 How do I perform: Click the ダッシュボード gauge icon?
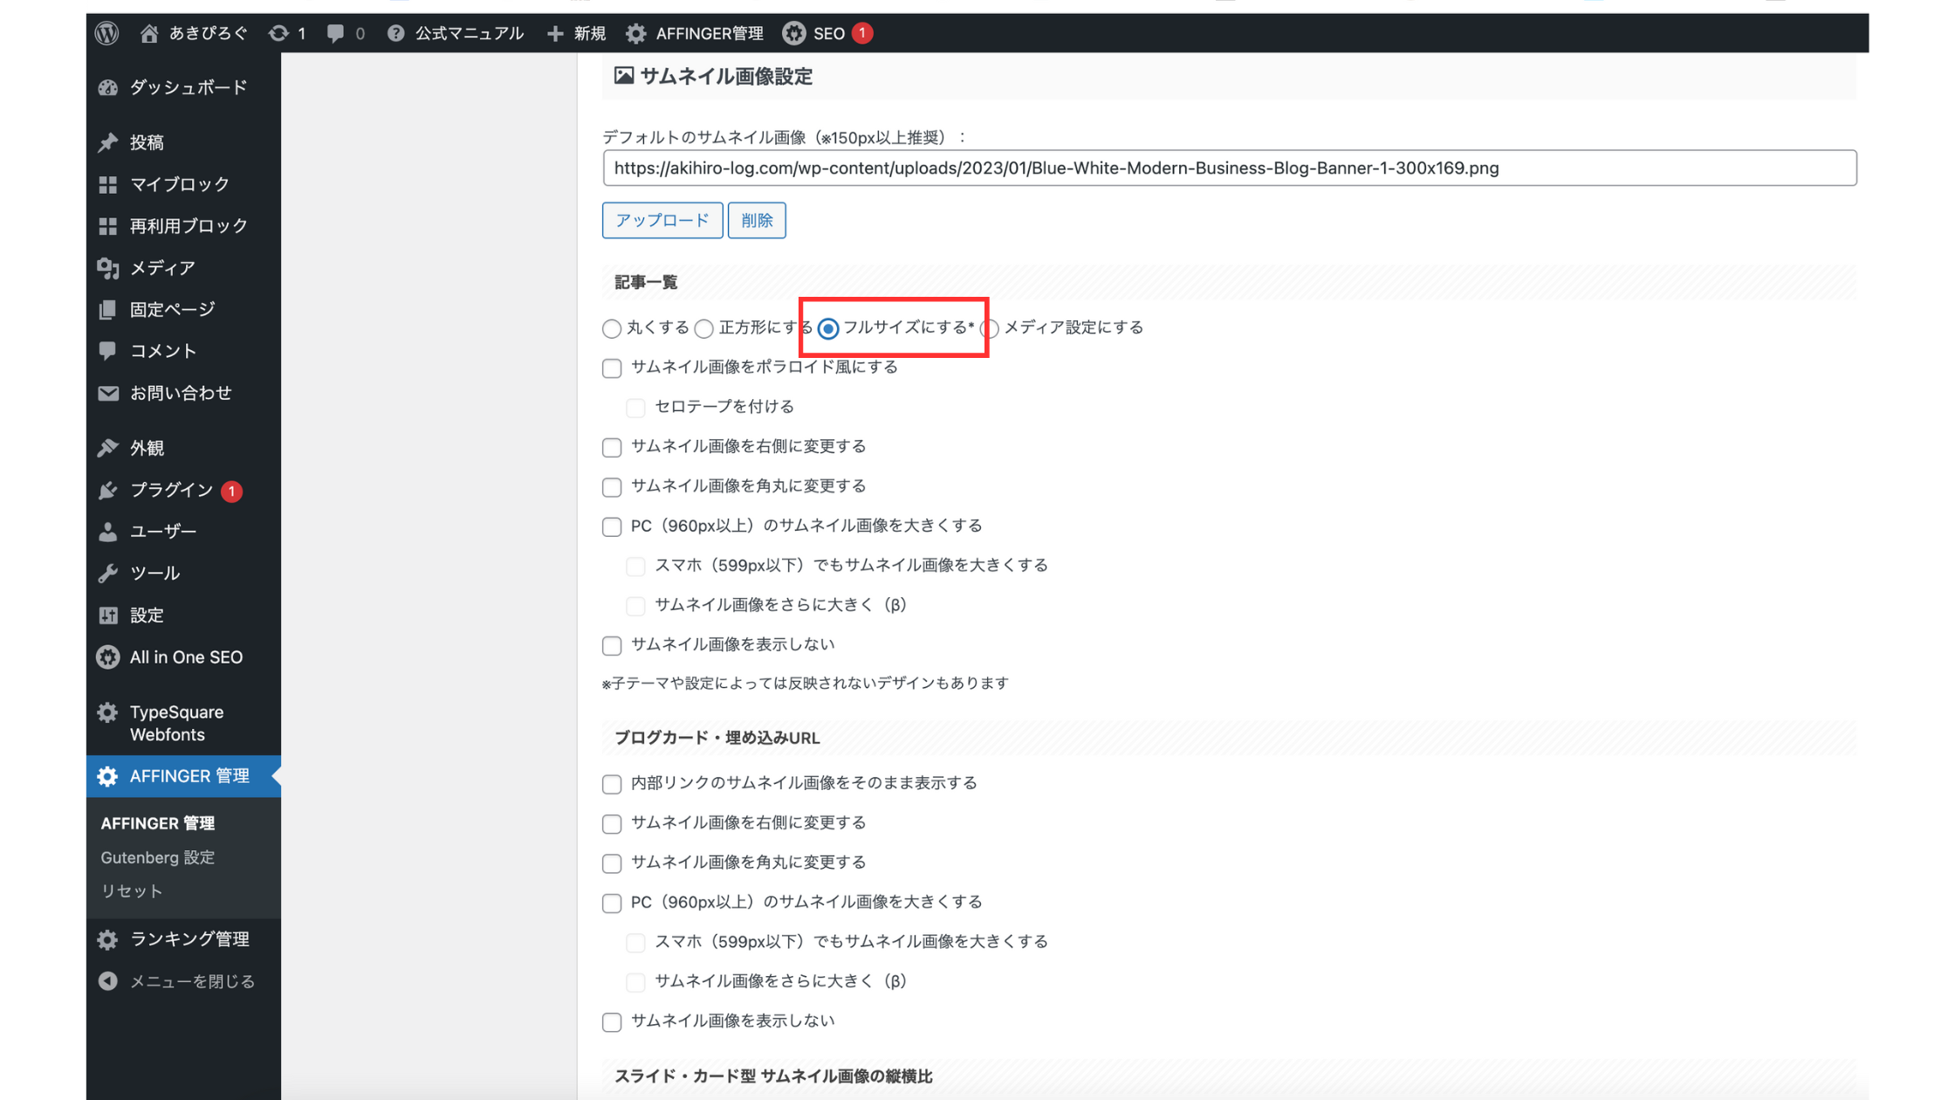point(108,87)
